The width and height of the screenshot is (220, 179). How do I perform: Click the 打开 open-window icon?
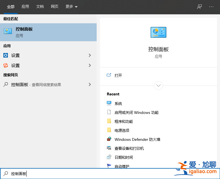[x=109, y=75]
